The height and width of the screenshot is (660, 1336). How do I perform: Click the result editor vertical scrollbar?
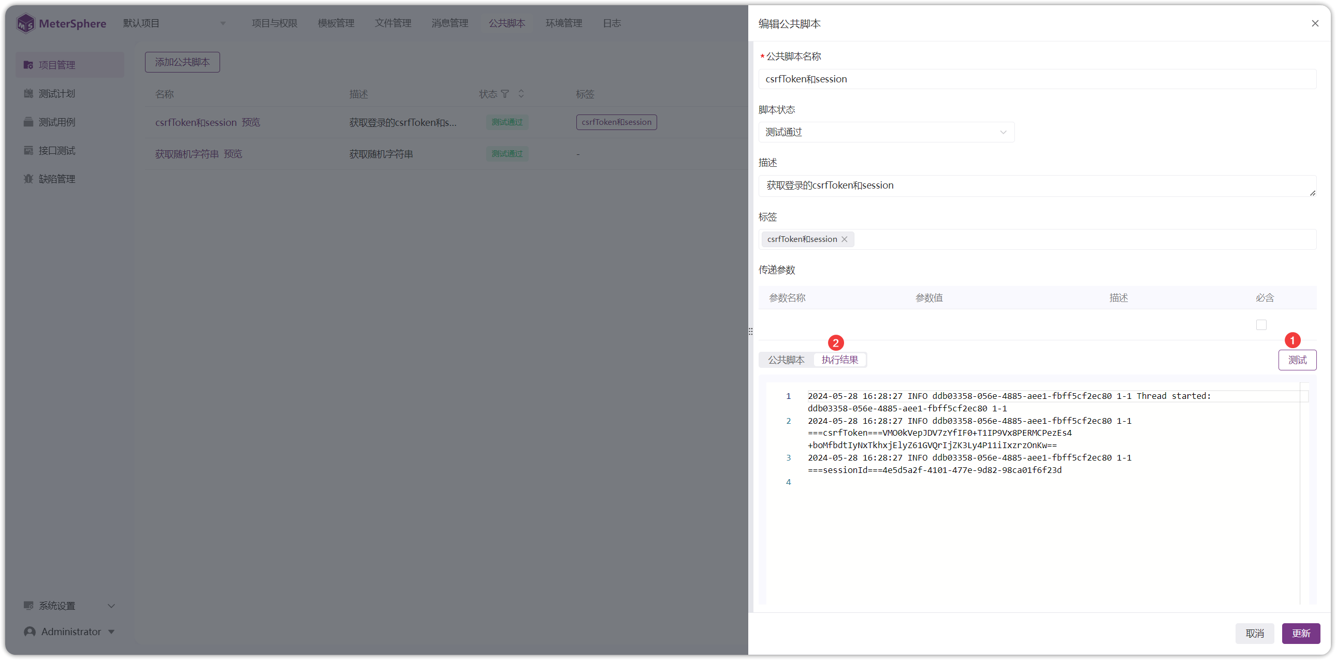click(1304, 493)
